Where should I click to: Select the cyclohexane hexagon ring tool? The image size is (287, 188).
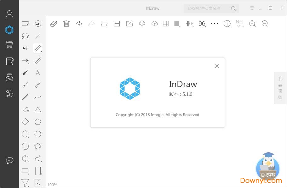(x=25, y=134)
